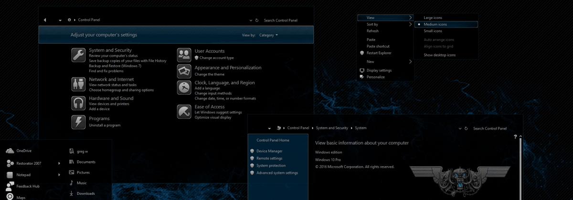Select Large icons in View submenu
The height and width of the screenshot is (200, 573).
[433, 18]
